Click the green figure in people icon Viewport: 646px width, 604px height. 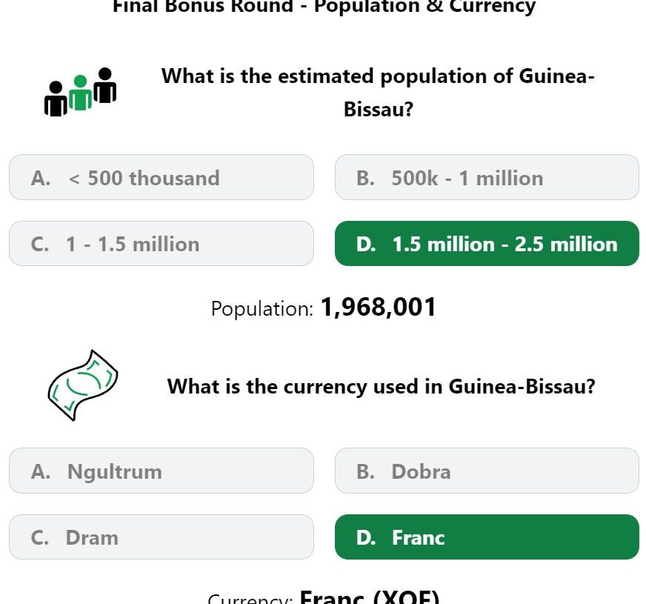(80, 93)
